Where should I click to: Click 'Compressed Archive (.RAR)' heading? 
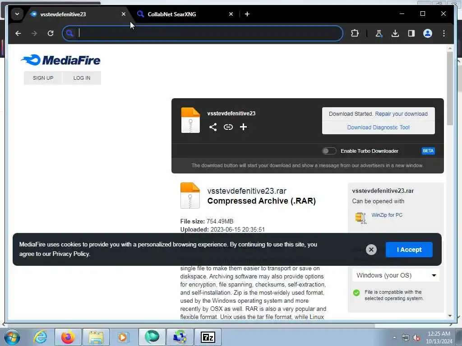coord(261,201)
